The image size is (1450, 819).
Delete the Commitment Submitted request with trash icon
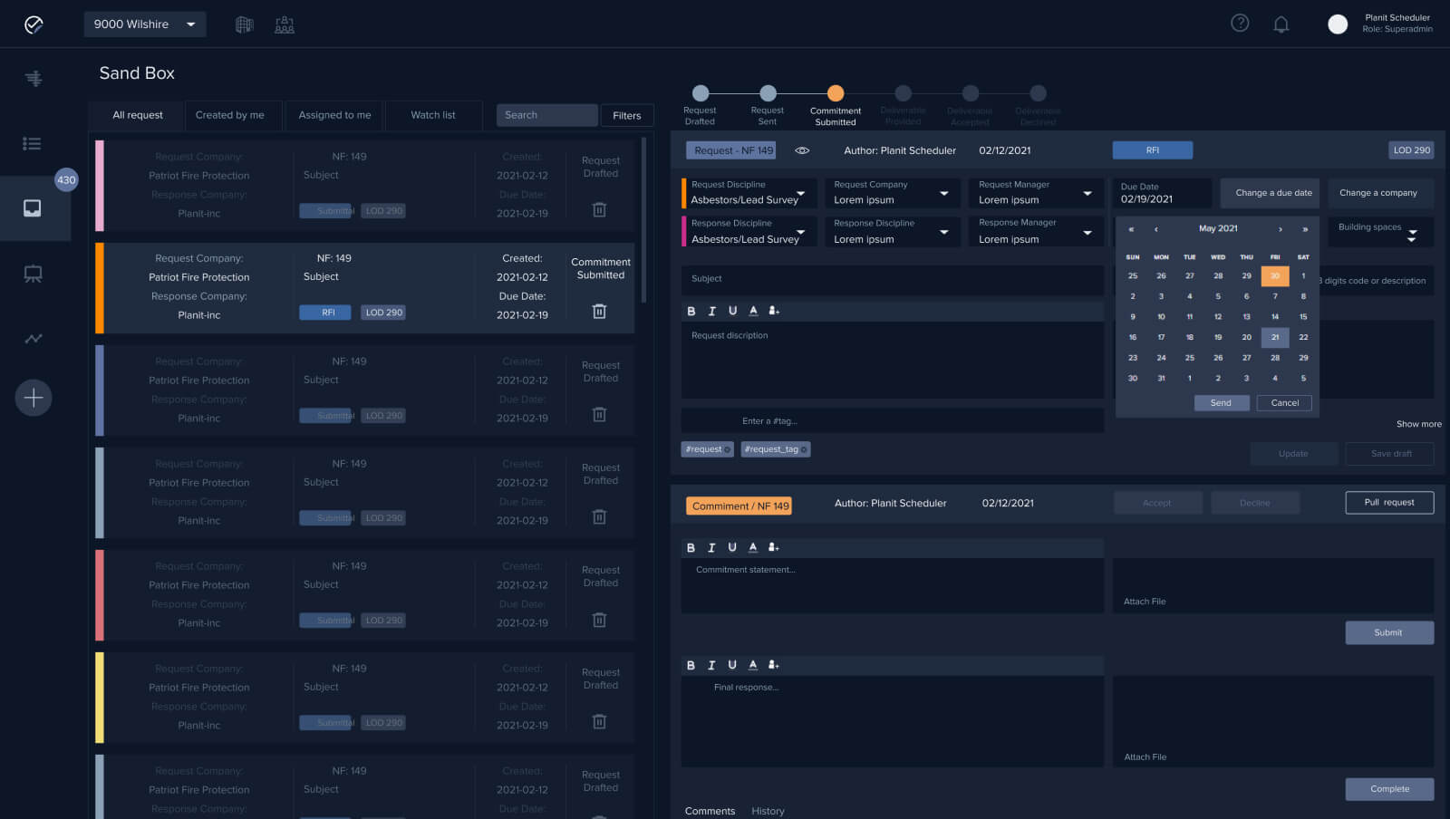pyautogui.click(x=599, y=312)
